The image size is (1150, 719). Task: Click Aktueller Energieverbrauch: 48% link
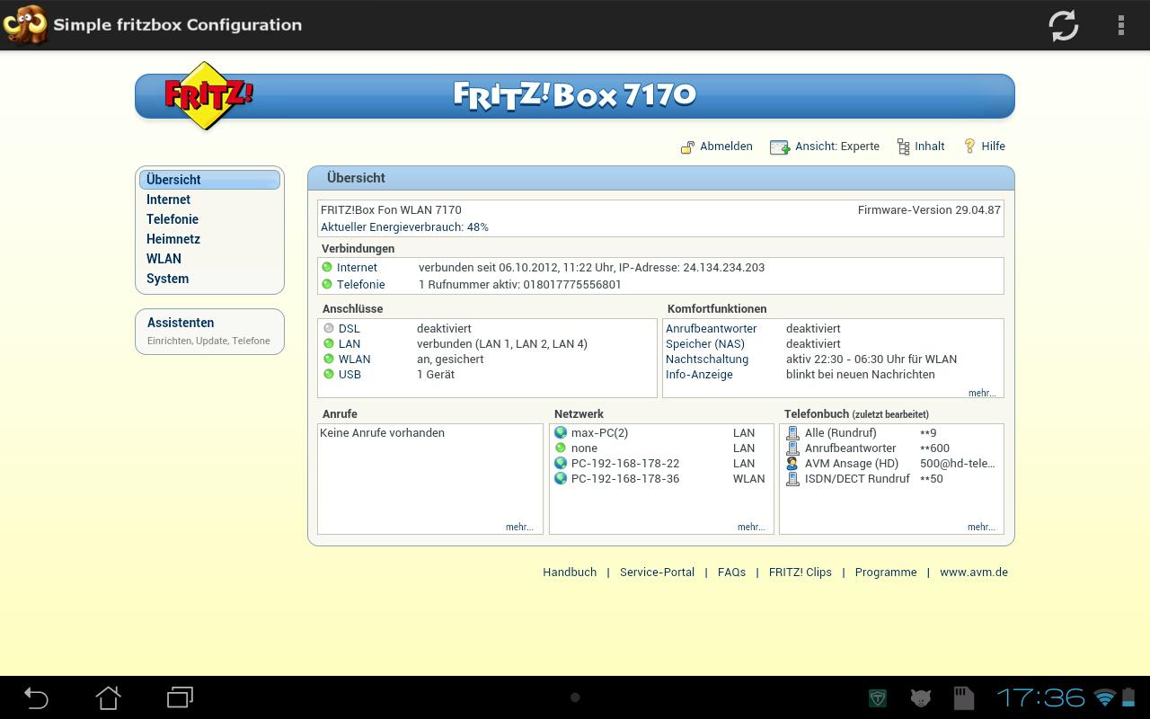[404, 227]
